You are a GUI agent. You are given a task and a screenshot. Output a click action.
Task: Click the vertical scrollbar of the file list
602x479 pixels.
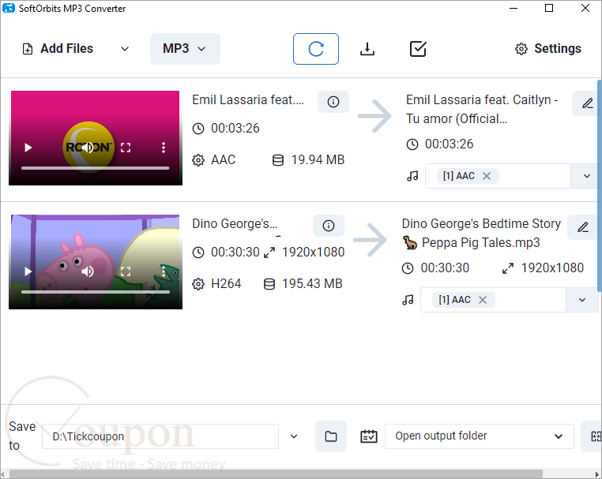tap(600, 185)
